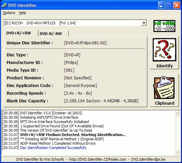Switch to the DVD-R/-RW tab

51,34
